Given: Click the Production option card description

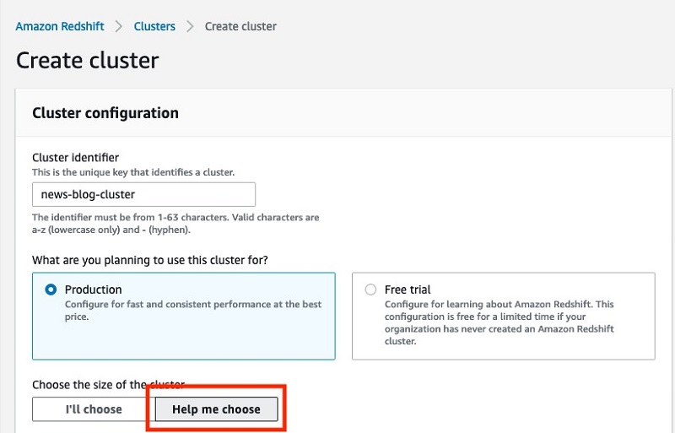Looking at the screenshot, I should [x=193, y=311].
